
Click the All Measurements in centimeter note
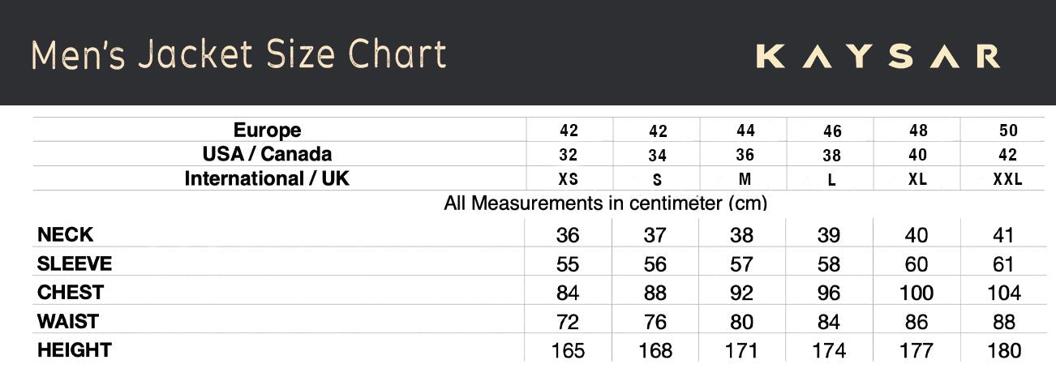tap(605, 203)
